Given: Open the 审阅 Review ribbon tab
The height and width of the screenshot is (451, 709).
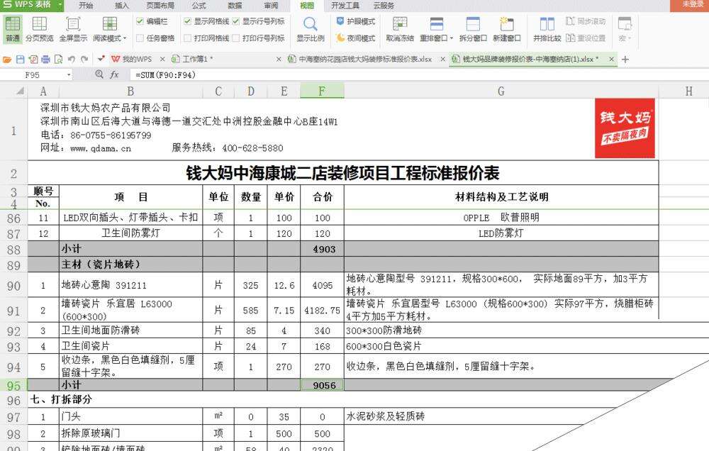Looking at the screenshot, I should click(x=271, y=6).
